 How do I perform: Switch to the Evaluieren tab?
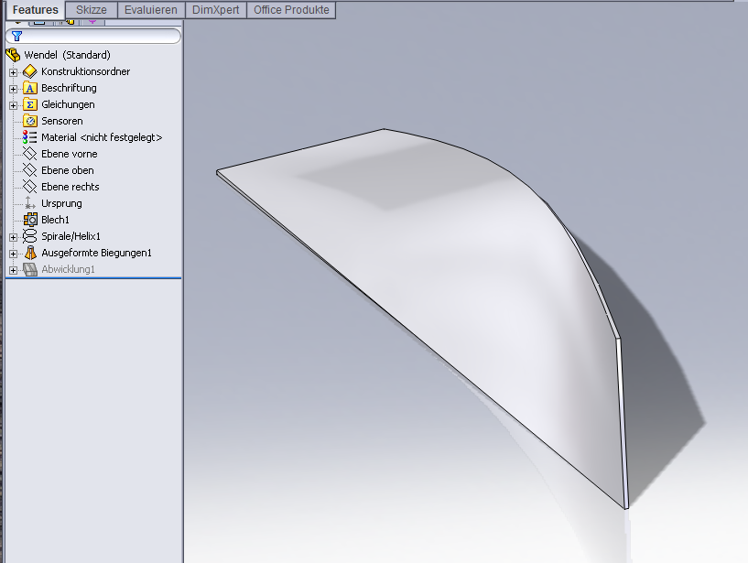[150, 10]
